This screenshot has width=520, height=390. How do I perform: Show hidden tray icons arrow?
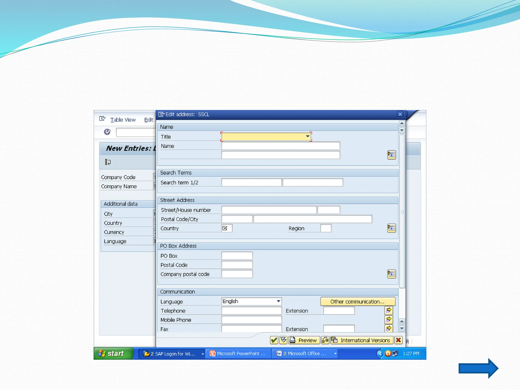380,353
